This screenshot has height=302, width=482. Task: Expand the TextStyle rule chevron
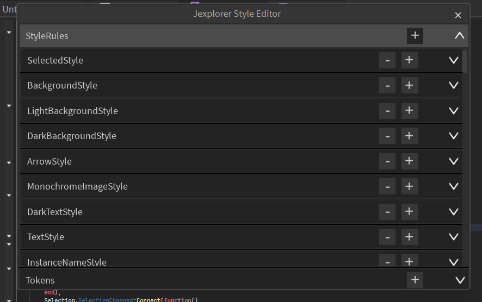(454, 237)
